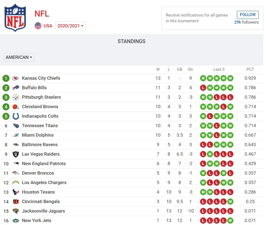Click Jacksonville Jaguars' -10 streak value
Screen dimensions: 266x225
tap(191, 211)
